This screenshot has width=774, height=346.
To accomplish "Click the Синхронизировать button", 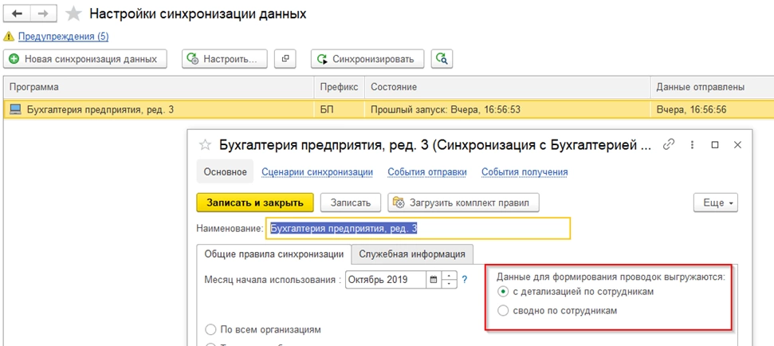I will tap(367, 59).
